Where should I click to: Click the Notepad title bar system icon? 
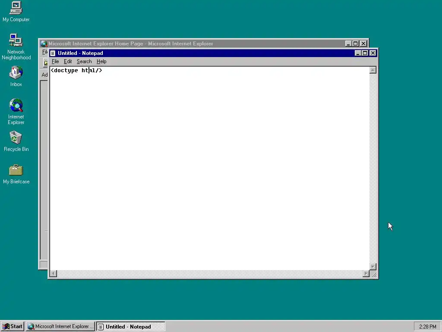(x=53, y=53)
